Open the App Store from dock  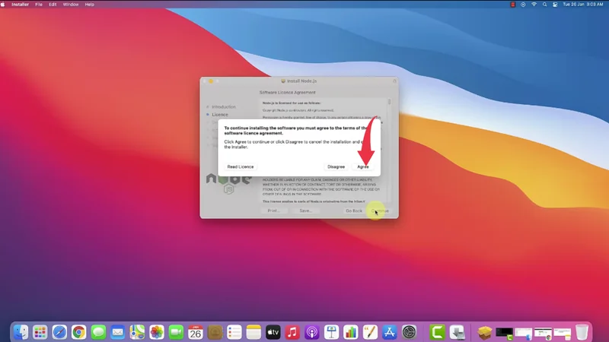[390, 332]
